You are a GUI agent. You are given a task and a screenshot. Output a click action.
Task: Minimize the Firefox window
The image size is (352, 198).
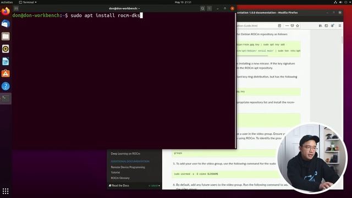327,13
